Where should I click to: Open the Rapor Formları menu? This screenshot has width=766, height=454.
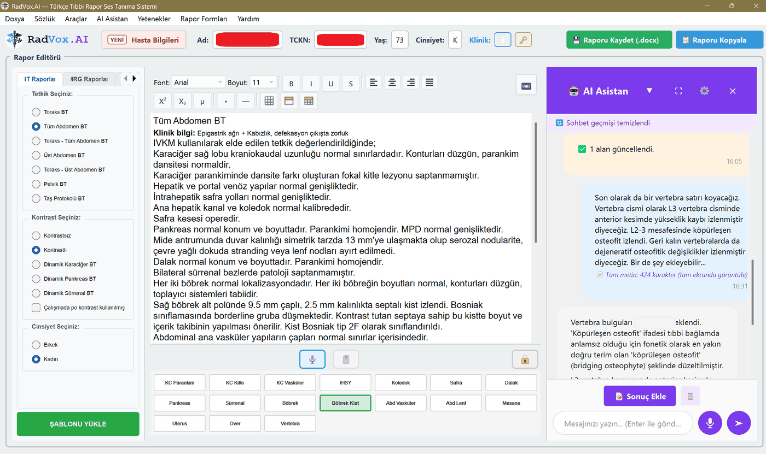(204, 19)
